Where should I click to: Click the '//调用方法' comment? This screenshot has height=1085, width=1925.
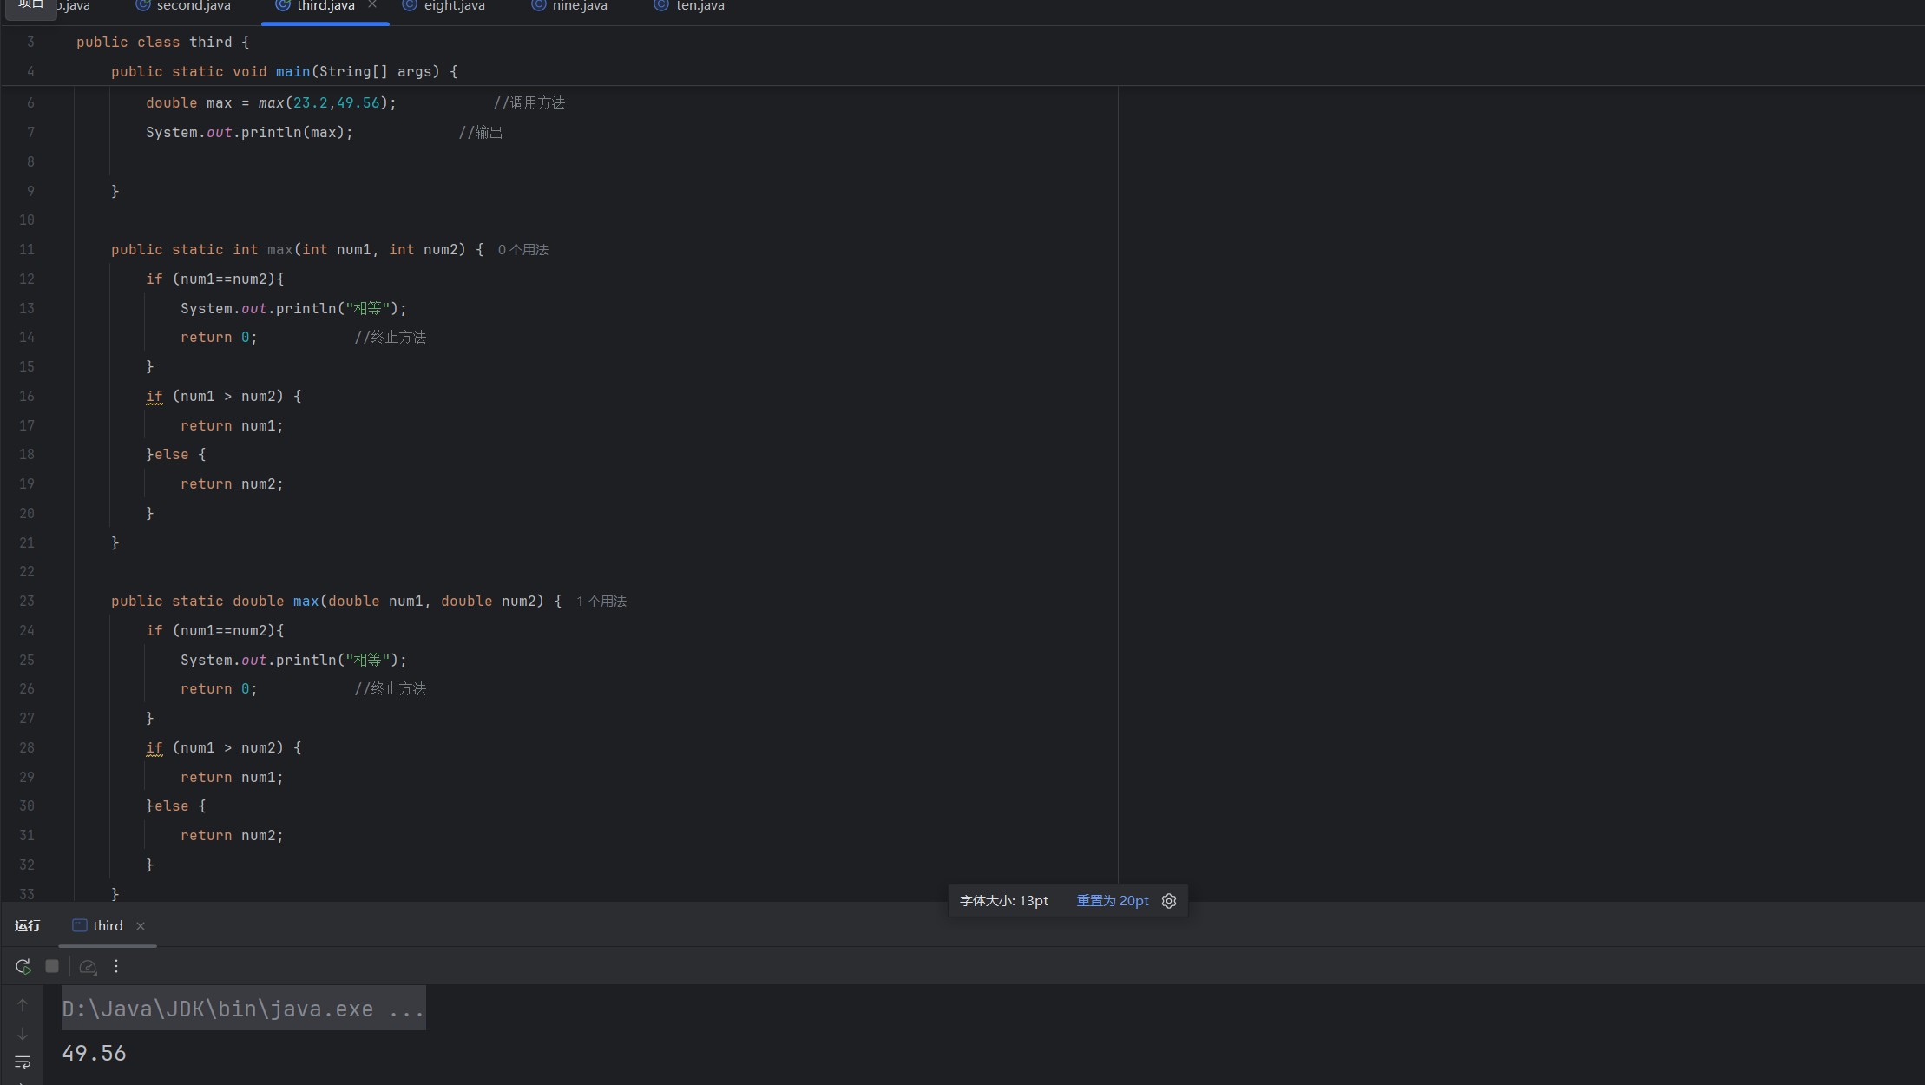click(x=529, y=103)
